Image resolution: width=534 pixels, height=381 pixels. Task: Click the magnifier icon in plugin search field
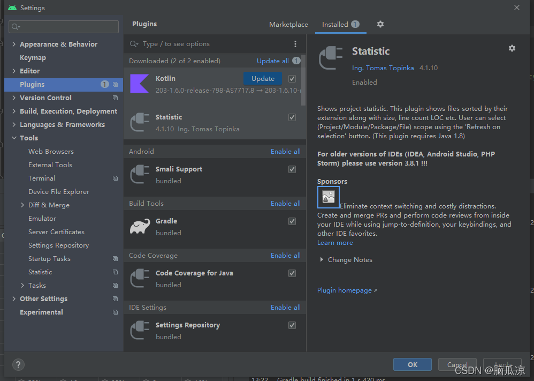134,44
